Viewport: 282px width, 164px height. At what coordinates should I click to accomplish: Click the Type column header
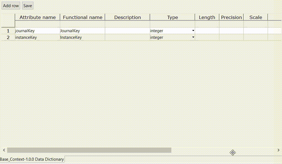[x=172, y=17]
